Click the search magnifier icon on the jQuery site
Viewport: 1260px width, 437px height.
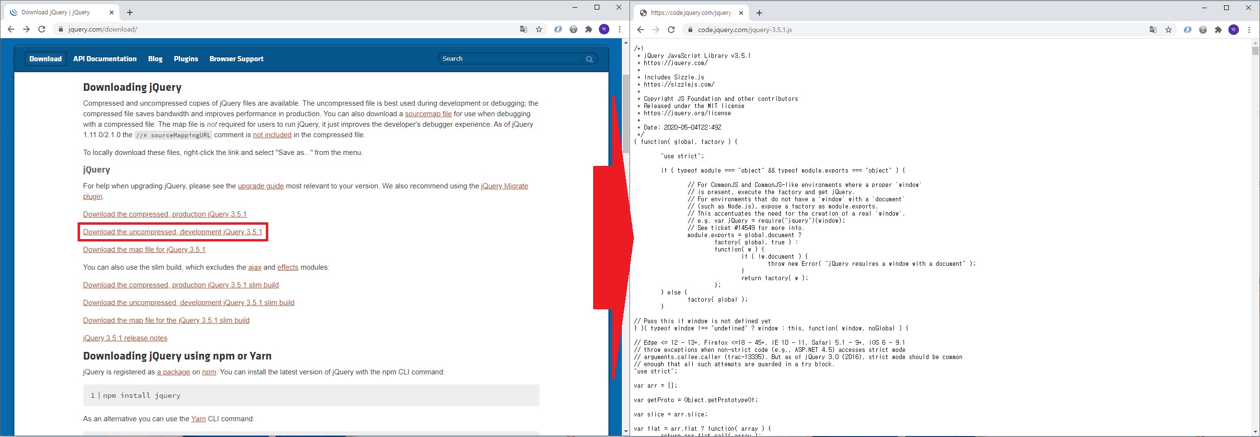click(x=589, y=59)
